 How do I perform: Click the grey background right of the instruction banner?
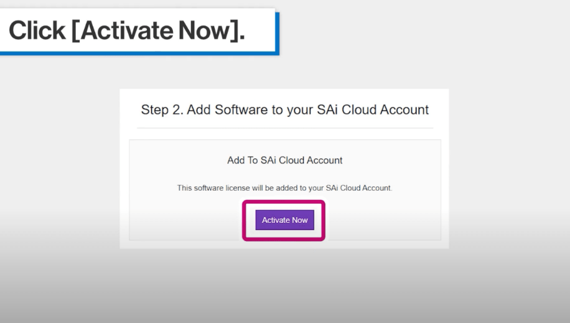pos(423,31)
